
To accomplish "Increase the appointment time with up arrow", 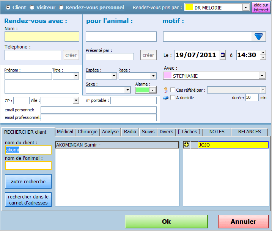I will click(263, 53).
